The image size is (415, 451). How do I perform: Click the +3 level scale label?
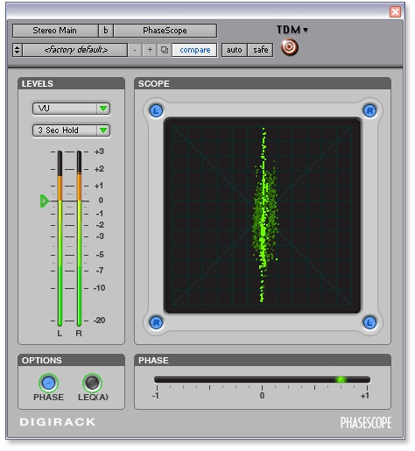99,152
